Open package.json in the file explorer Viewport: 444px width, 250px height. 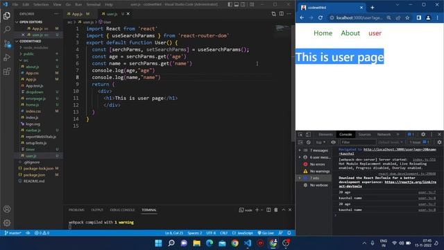[34, 175]
